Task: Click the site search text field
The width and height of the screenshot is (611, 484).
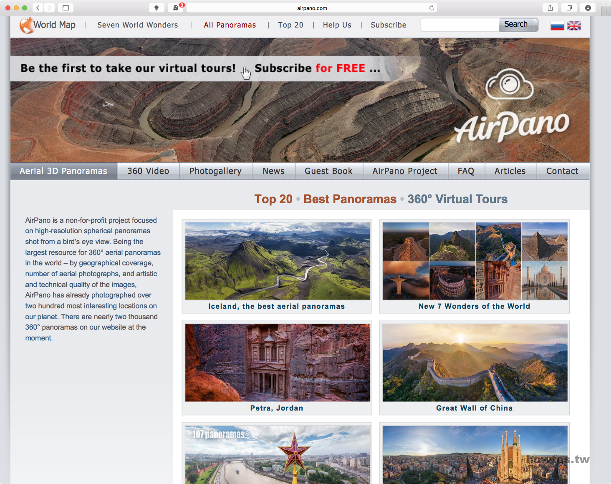Action: coord(460,25)
